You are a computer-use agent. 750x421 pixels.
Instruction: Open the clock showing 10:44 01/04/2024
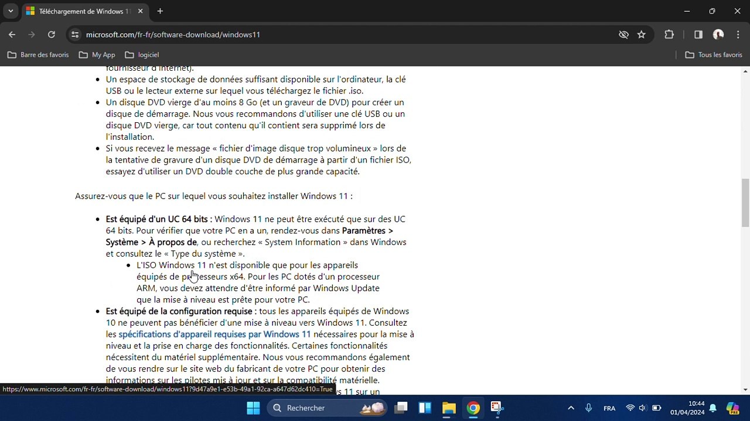687,408
